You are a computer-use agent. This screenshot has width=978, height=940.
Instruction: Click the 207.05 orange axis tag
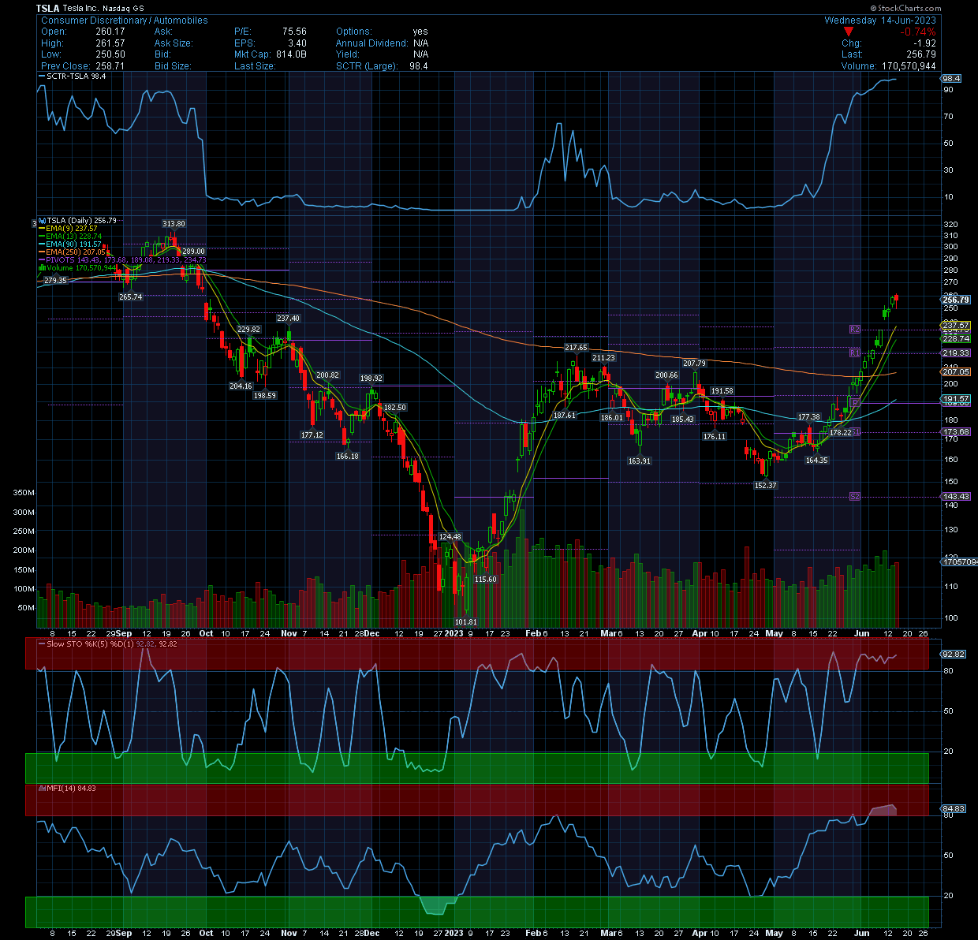click(956, 371)
